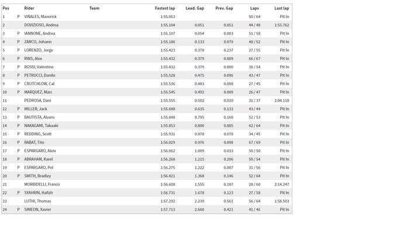Select rider RINS, Alex
The height and width of the screenshot is (234, 400).
(x=33, y=58)
